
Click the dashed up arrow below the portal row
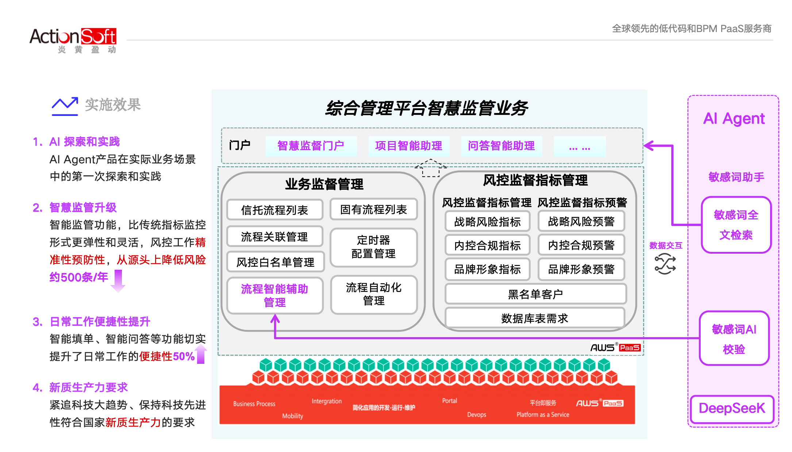pos(431,168)
